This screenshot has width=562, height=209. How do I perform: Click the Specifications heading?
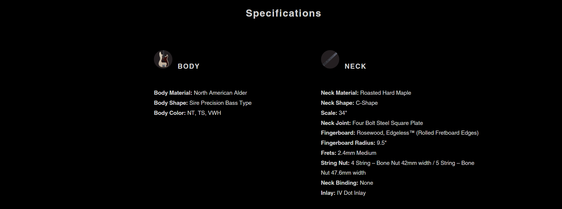coord(283,13)
